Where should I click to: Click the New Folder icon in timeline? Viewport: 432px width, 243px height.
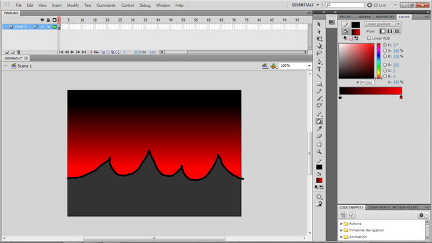coord(12,52)
